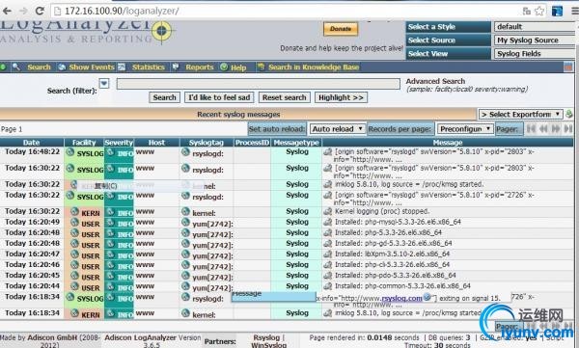Screen dimensions: 579x348
Task: Click yum[2742]: tag in 16:20:45 row
Action: (x=212, y=277)
